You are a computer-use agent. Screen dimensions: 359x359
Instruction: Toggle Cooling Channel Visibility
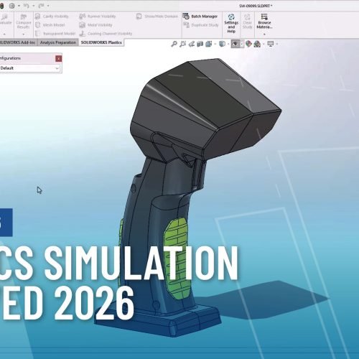click(x=106, y=34)
